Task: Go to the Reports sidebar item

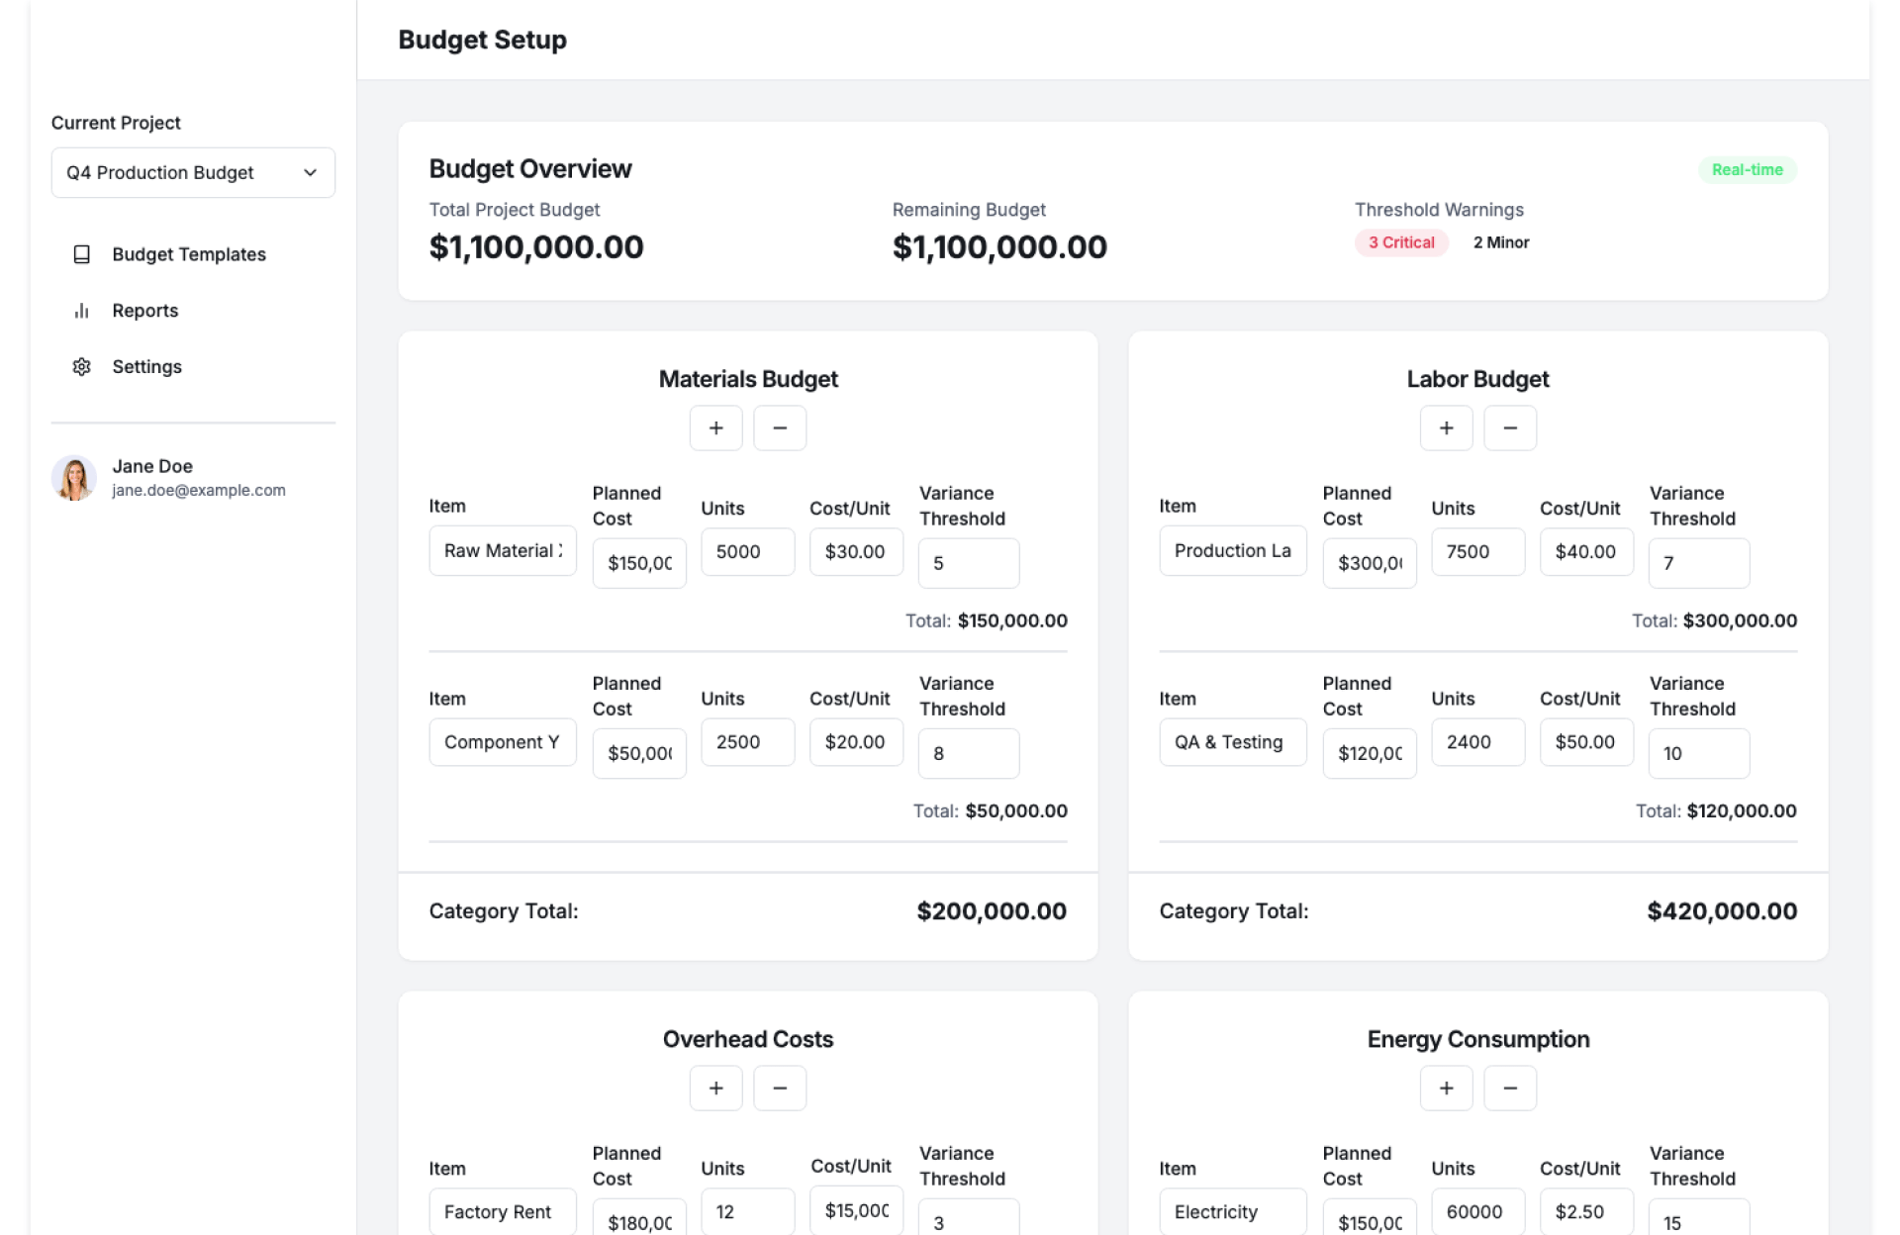Action: click(x=144, y=311)
